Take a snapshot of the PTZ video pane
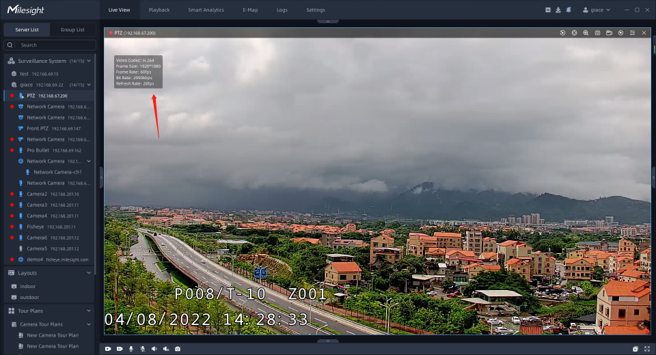The width and height of the screenshot is (656, 355). [597, 33]
